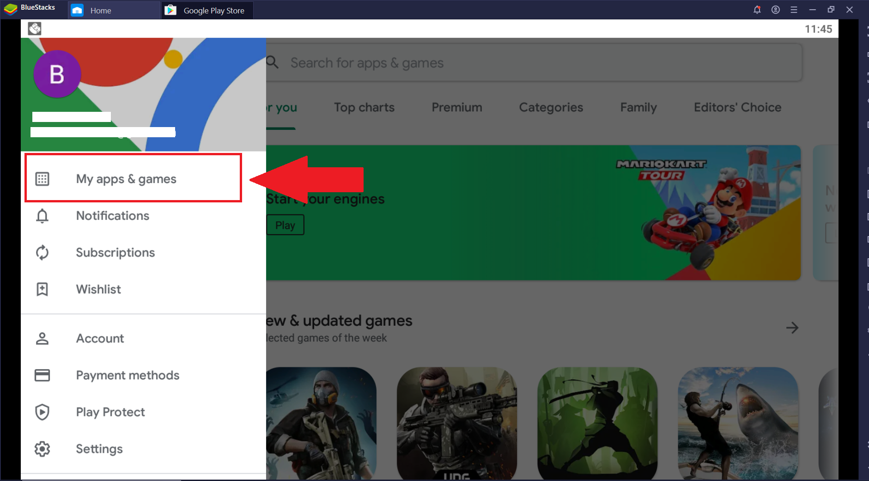Click the arrow next to updated games

tap(792, 328)
